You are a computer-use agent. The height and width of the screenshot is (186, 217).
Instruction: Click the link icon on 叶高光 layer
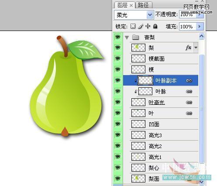(x=189, y=102)
